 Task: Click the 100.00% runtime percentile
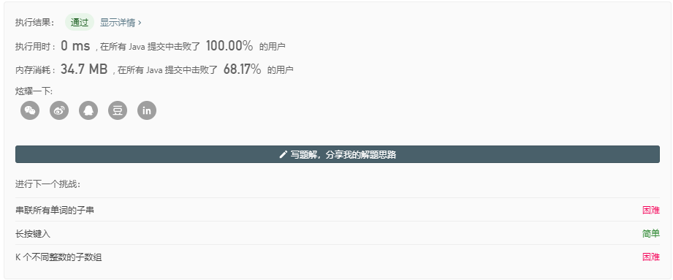coord(229,45)
